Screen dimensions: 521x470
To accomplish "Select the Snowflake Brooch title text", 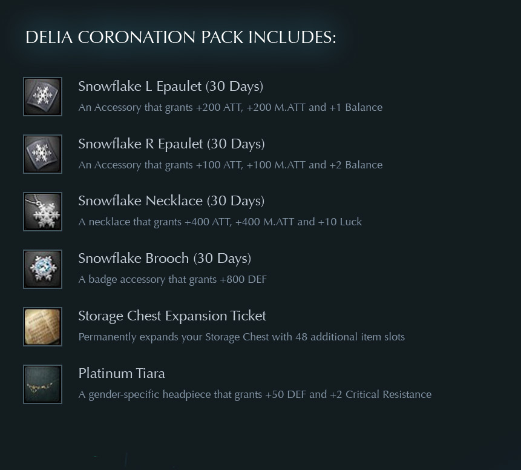I will pos(165,259).
